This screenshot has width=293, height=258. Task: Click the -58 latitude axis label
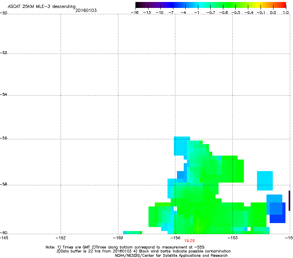(x=4, y=184)
